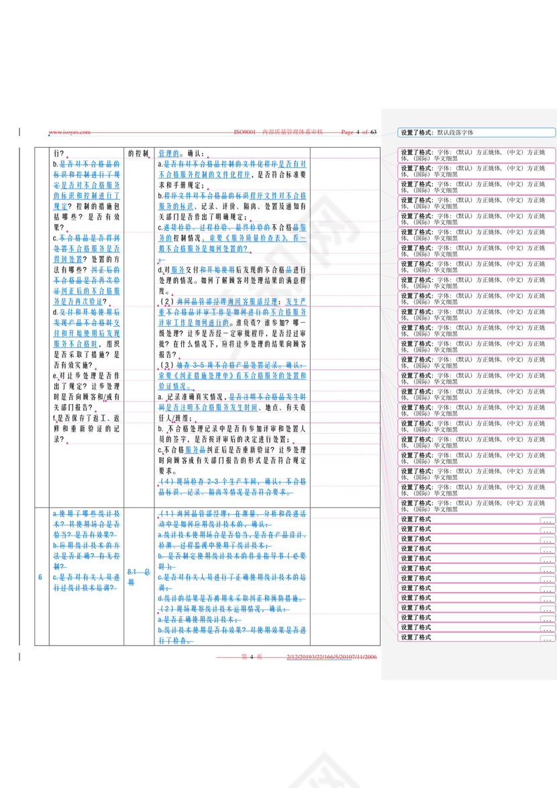Open the second collapsed balloon's '...' button
This screenshot has height=788, width=557.
548,530
